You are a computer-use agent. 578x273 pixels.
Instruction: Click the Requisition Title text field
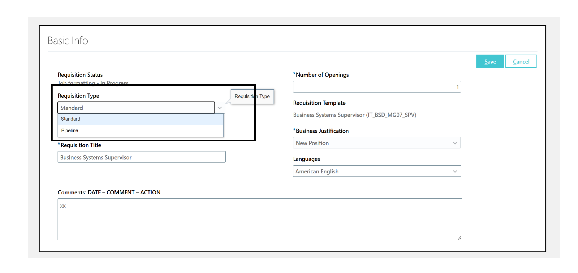(x=142, y=157)
